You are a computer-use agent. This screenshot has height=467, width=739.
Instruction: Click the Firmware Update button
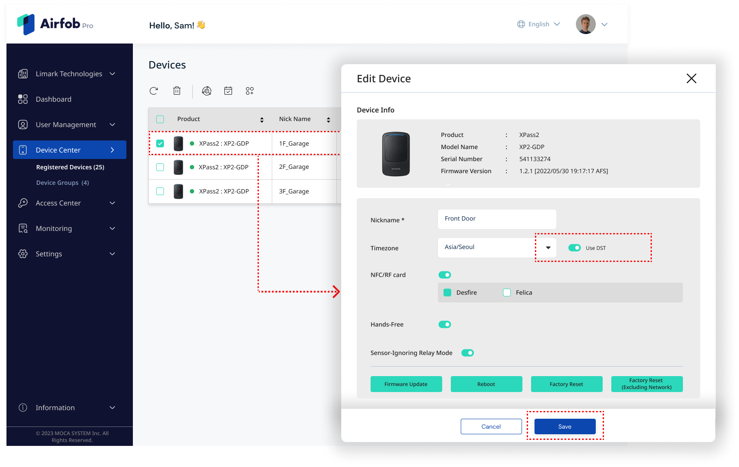point(406,384)
